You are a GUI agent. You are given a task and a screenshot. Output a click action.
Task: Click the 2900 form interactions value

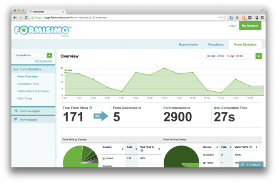(x=178, y=117)
